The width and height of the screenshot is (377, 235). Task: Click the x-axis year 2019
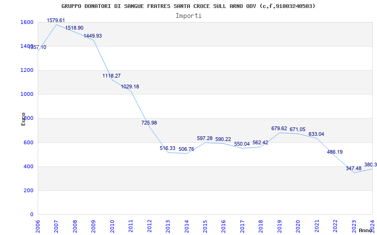(x=279, y=227)
